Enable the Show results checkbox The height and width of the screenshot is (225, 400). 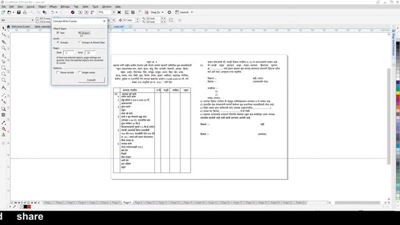(57, 72)
